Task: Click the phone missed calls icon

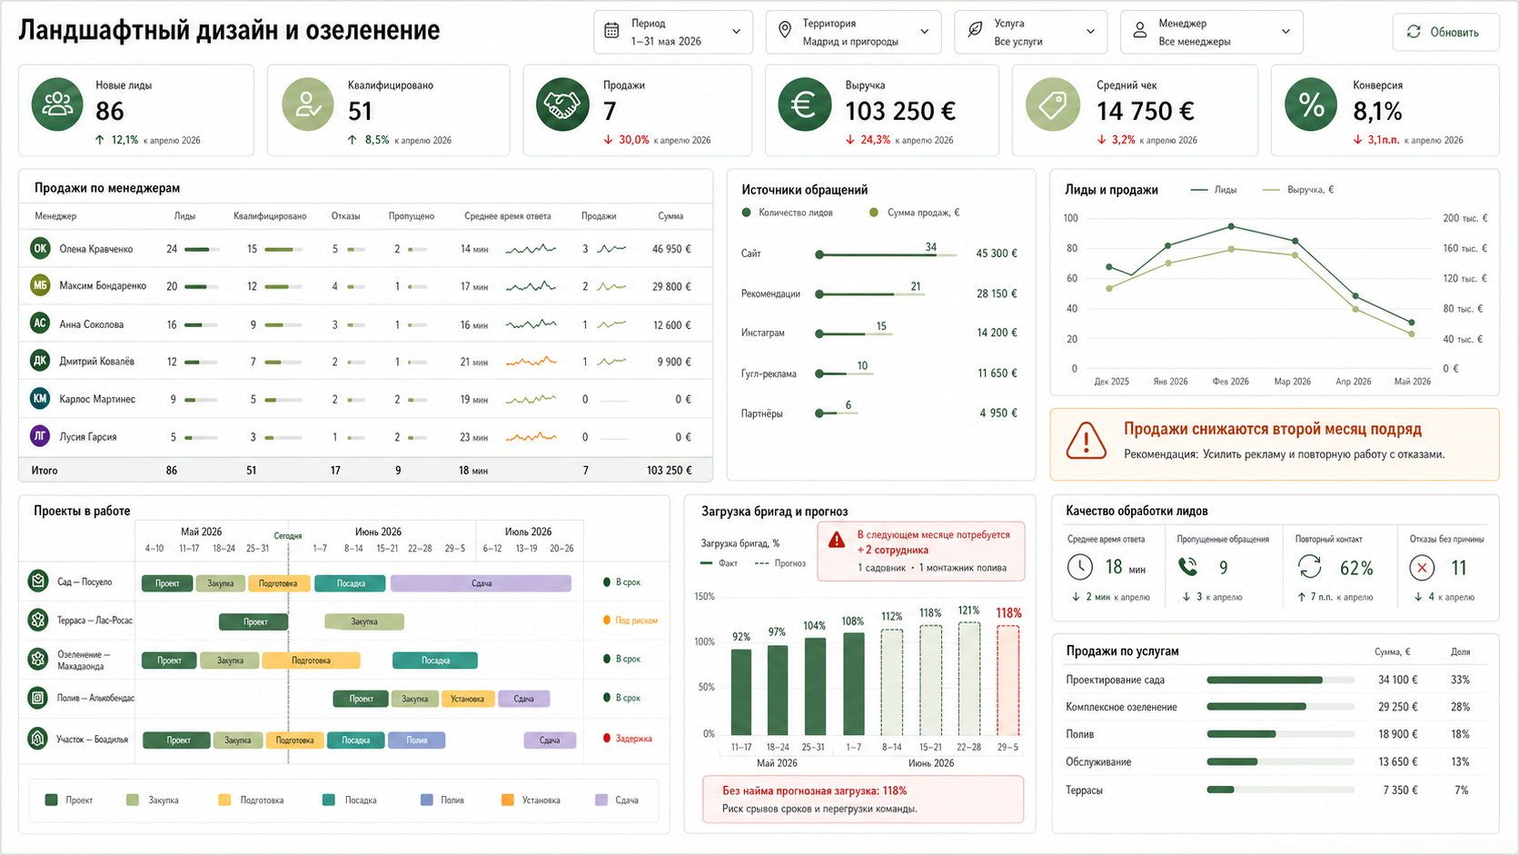Action: click(1187, 567)
